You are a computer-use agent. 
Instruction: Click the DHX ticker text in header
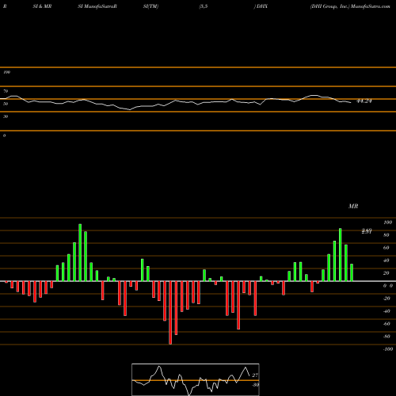point(262,6)
